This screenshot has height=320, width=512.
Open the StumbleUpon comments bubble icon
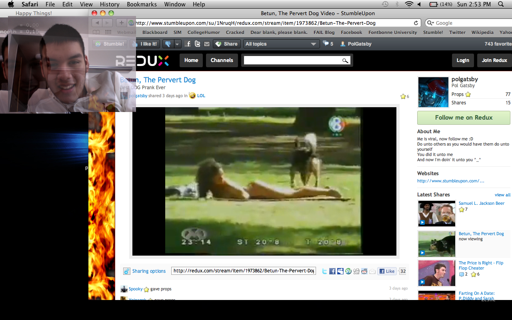[x=326, y=44]
